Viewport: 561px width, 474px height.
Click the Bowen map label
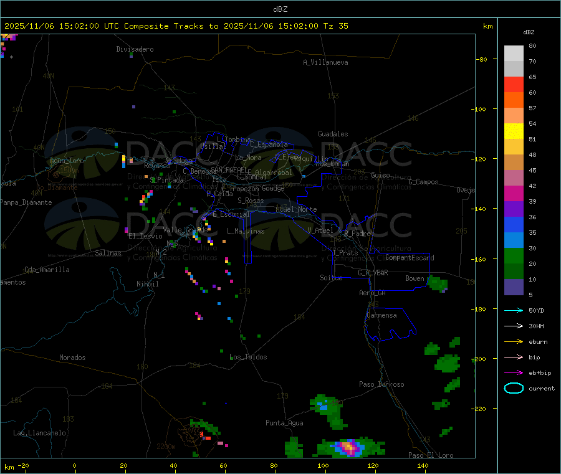tap(415, 278)
